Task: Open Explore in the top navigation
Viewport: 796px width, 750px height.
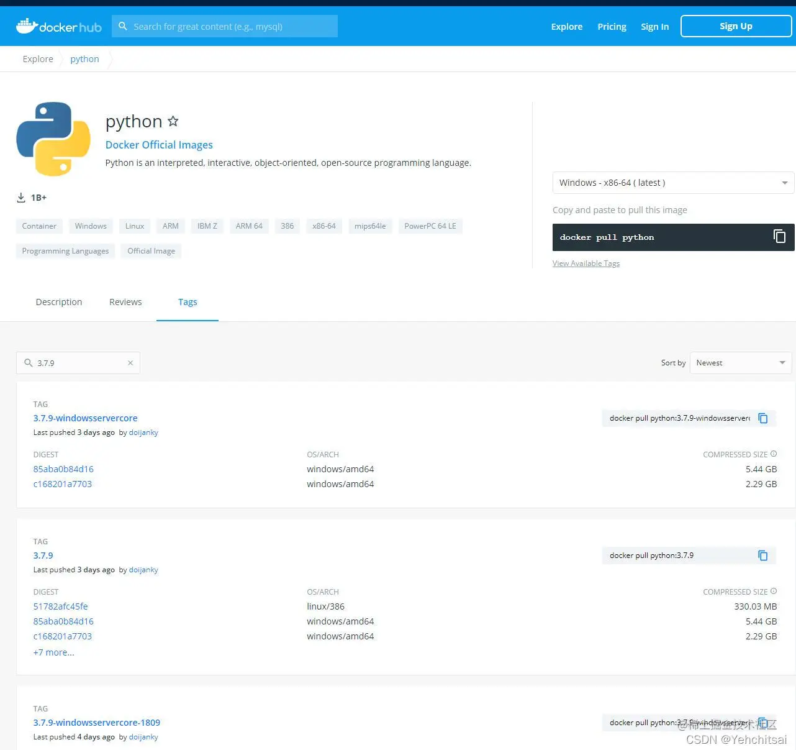Action: click(567, 27)
